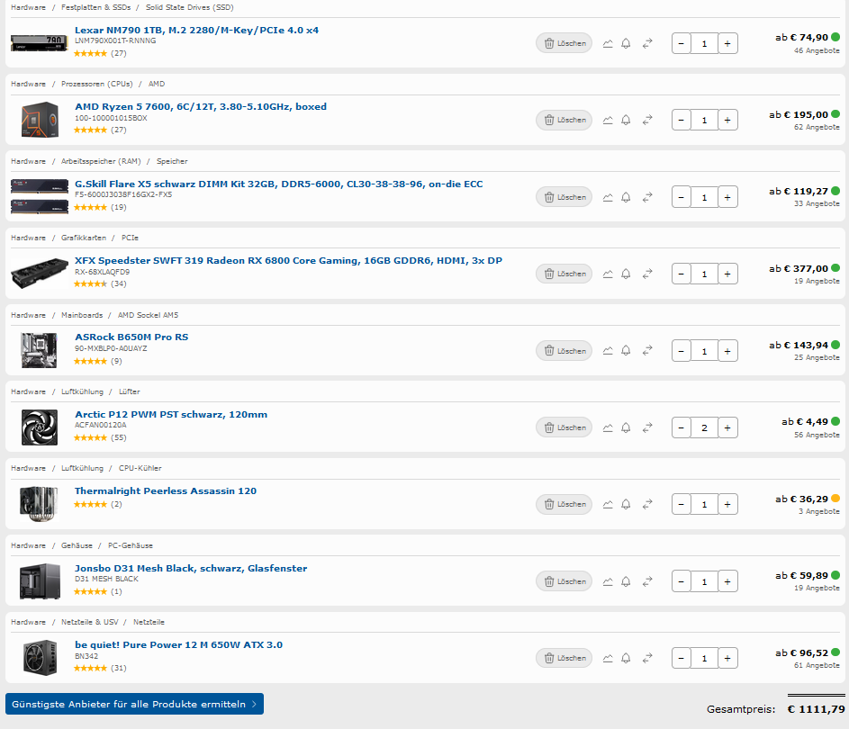Open G.Skill Flare X5 DIMM Kit link
849x729 pixels.
(279, 184)
